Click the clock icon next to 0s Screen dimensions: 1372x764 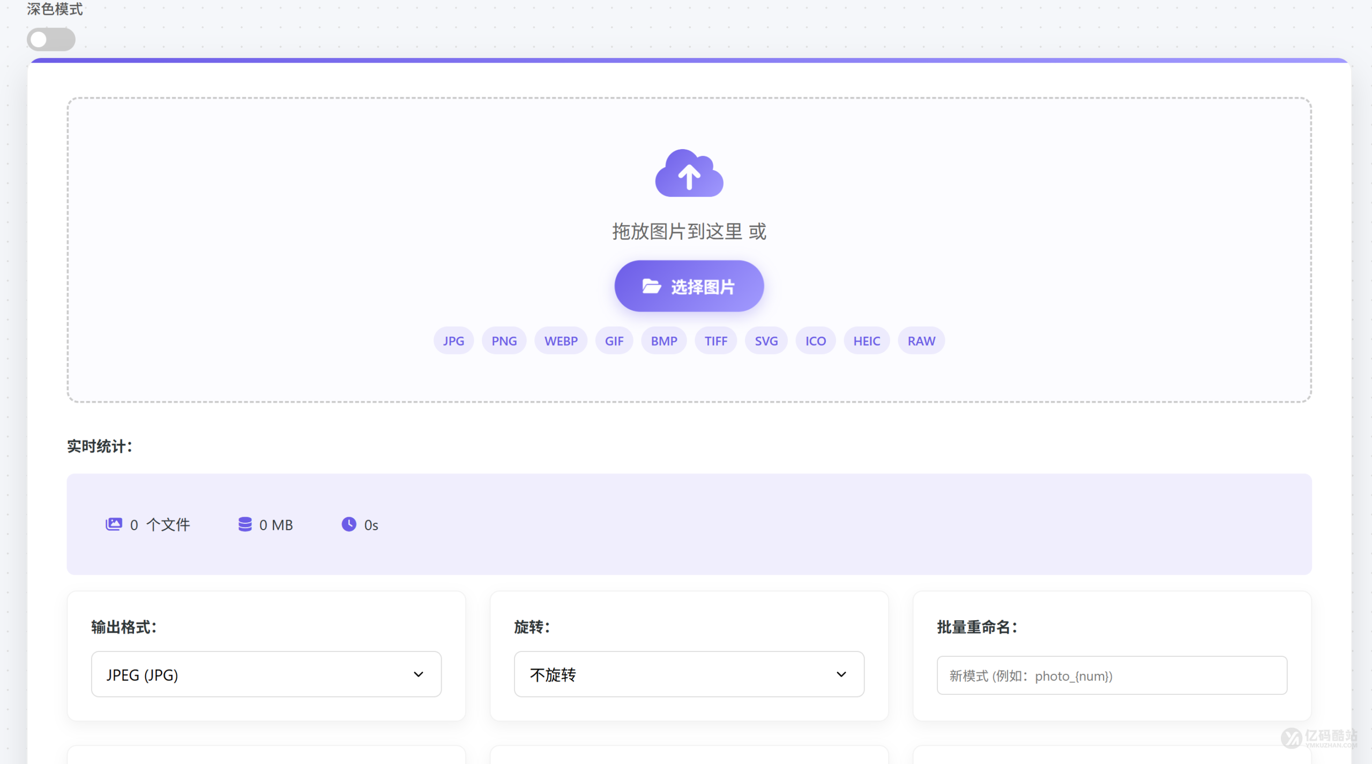[349, 524]
